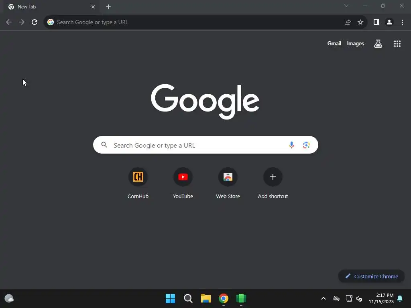Go forward using the forward arrow

pyautogui.click(x=22, y=22)
